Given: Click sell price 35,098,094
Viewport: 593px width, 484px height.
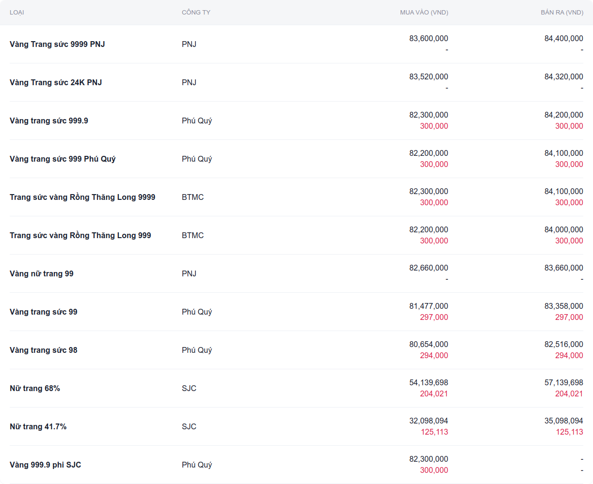Looking at the screenshot, I should (x=564, y=421).
